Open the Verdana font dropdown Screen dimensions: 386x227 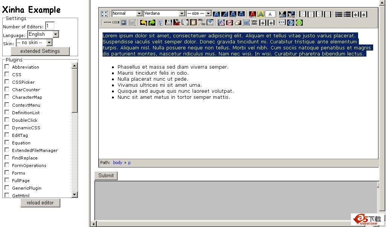point(164,13)
